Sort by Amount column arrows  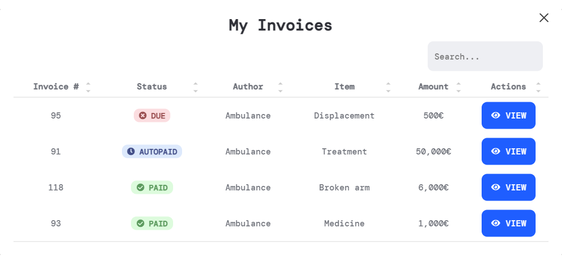point(459,87)
